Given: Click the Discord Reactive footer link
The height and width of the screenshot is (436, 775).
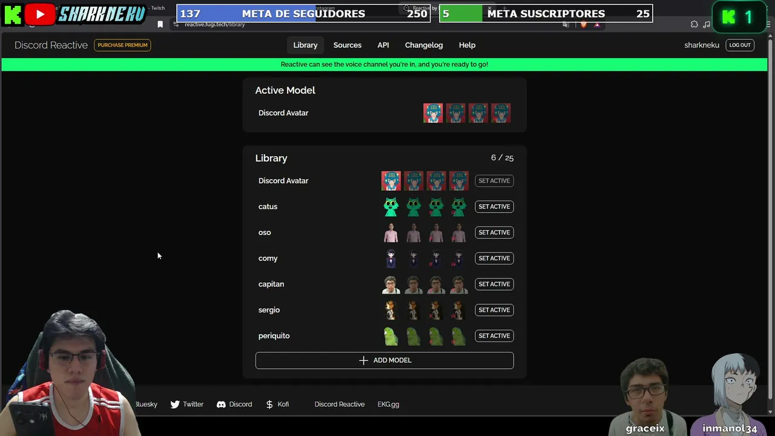Looking at the screenshot, I should coord(340,405).
